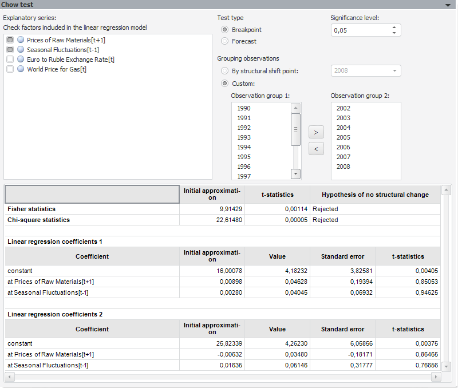This screenshot has width=458, height=388.
Task: Select the Forecast test type
Action: (x=225, y=41)
